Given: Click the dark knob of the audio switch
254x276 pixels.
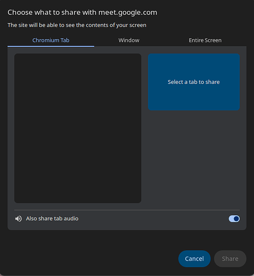Looking at the screenshot, I should coord(236,219).
